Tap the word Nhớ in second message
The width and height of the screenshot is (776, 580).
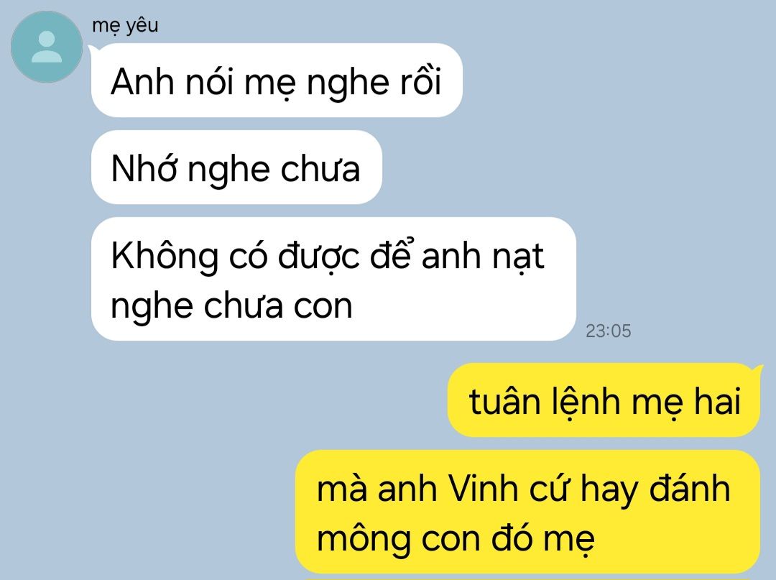point(144,168)
